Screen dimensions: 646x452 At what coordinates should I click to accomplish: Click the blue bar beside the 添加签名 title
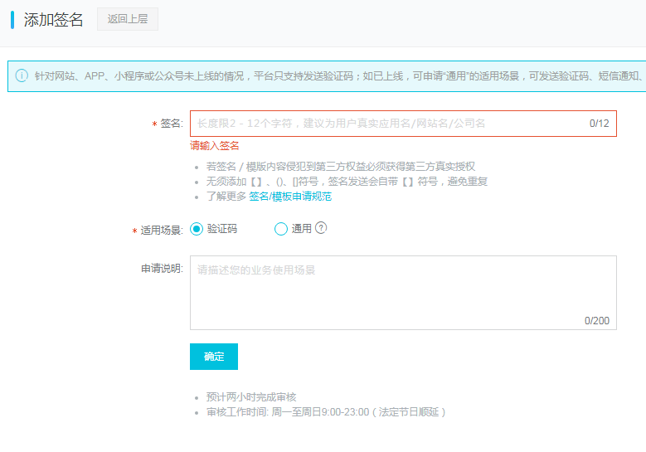tap(12, 20)
